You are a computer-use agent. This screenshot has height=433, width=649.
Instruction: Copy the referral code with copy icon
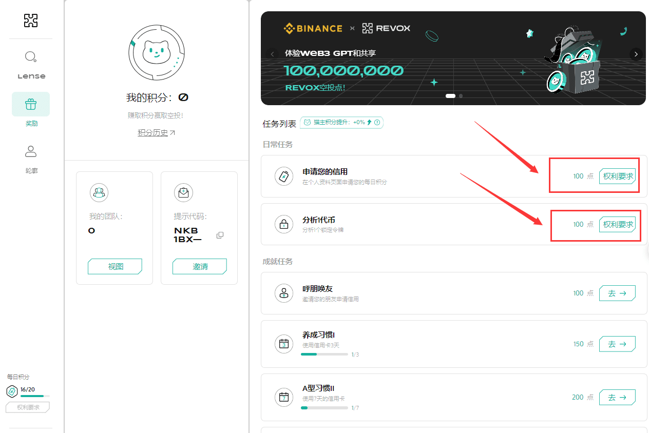pyautogui.click(x=220, y=235)
